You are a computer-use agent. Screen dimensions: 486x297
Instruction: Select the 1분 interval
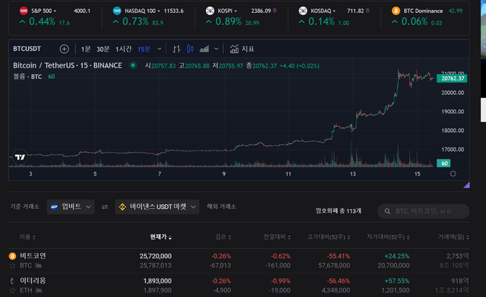(x=86, y=49)
